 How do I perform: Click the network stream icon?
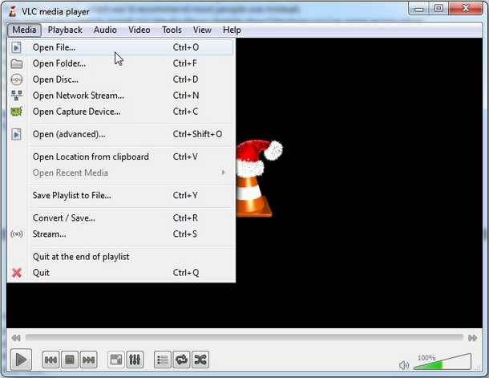pyautogui.click(x=17, y=96)
